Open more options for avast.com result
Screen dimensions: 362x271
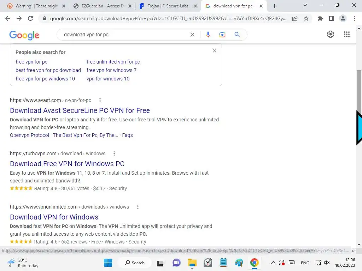coord(100,100)
